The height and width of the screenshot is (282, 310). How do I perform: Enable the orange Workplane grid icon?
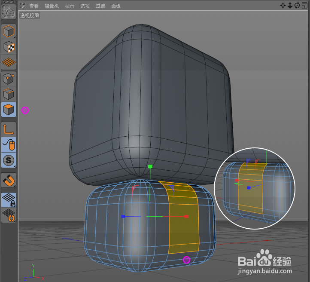click(x=9, y=62)
